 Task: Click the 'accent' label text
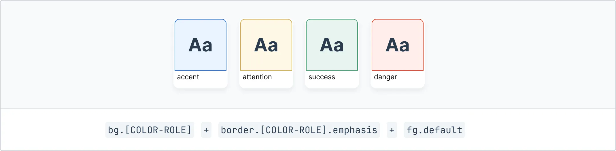point(188,77)
